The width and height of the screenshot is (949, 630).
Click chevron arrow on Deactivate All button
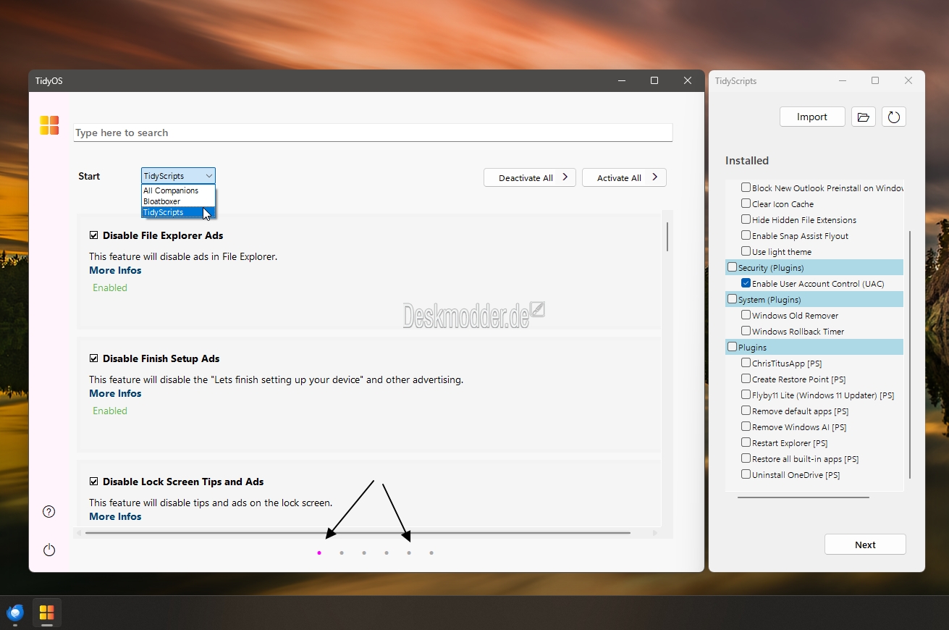point(565,177)
